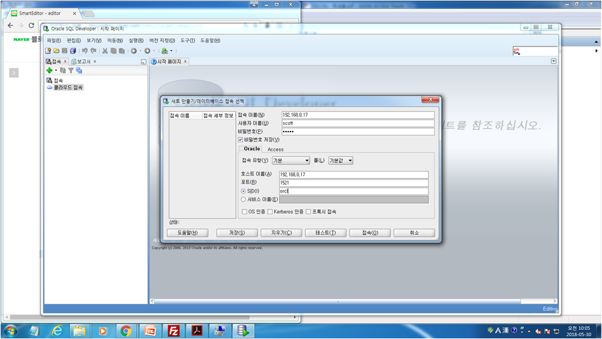Click the Schema Browser icon in connections panel
Screen dimensions: 602x339
tap(79, 70)
